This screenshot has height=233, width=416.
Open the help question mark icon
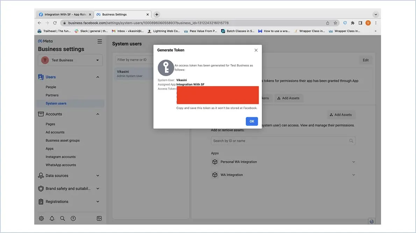[x=73, y=218]
